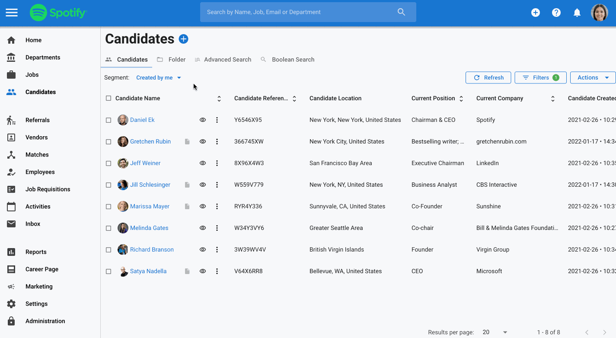This screenshot has width=616, height=338.
Task: Open Jill Schlesinger's candidate profile
Action: [x=150, y=185]
